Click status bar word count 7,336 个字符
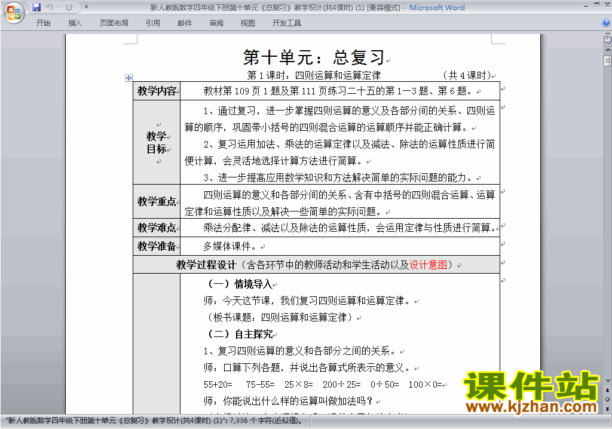This screenshot has height=429, width=612. (265, 421)
